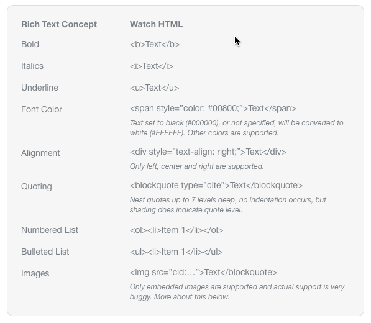Viewport: 371px width, 323px height.
Task: Click the 'Only left, center and right' note
Action: coord(196,166)
